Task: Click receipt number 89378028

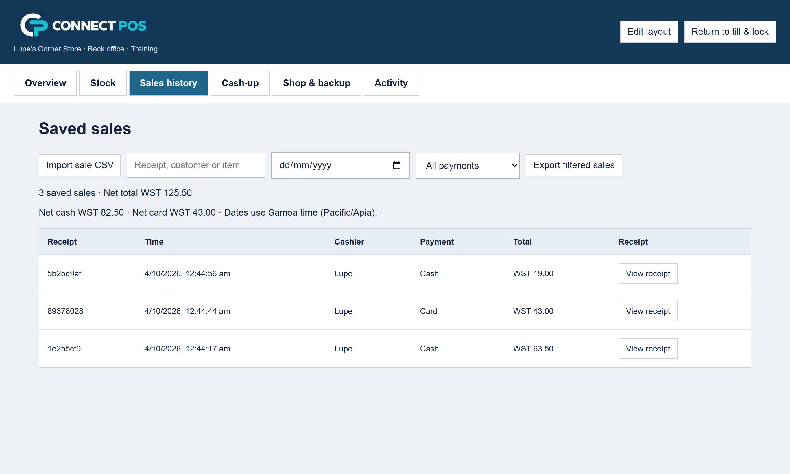Action: pyautogui.click(x=65, y=311)
